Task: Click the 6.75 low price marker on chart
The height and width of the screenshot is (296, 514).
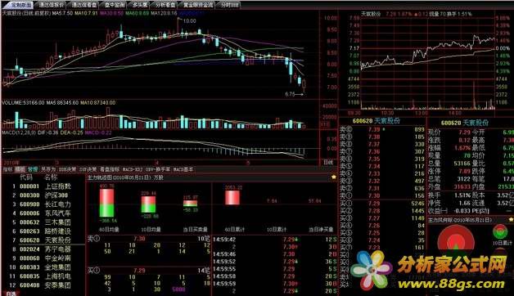Action: click(x=290, y=94)
